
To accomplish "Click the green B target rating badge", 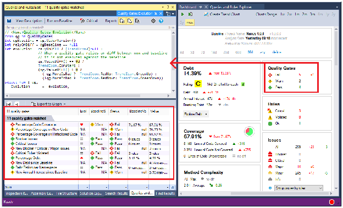I will tap(243, 84).
